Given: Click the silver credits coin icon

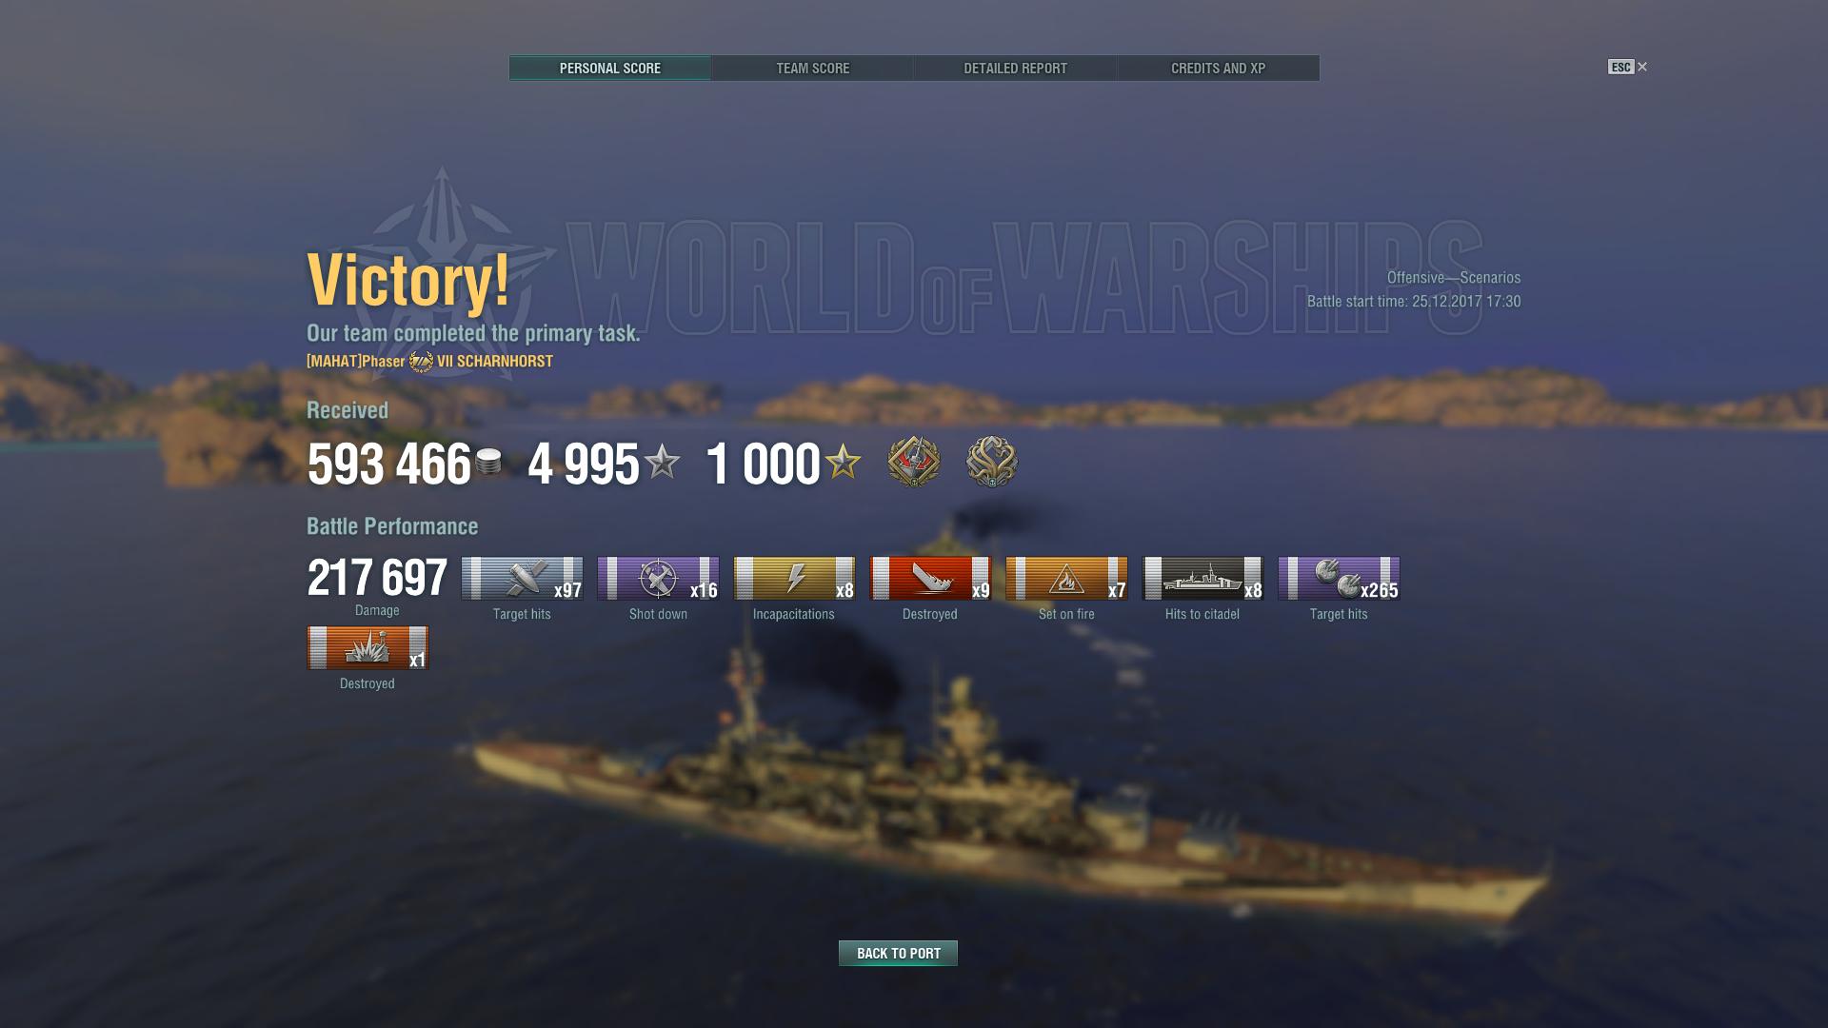Looking at the screenshot, I should click(x=488, y=463).
